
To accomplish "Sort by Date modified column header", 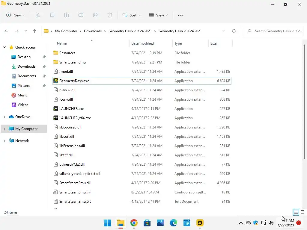I will (x=142, y=43).
